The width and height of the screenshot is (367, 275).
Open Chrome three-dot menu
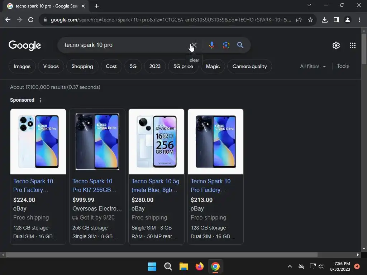(359, 20)
